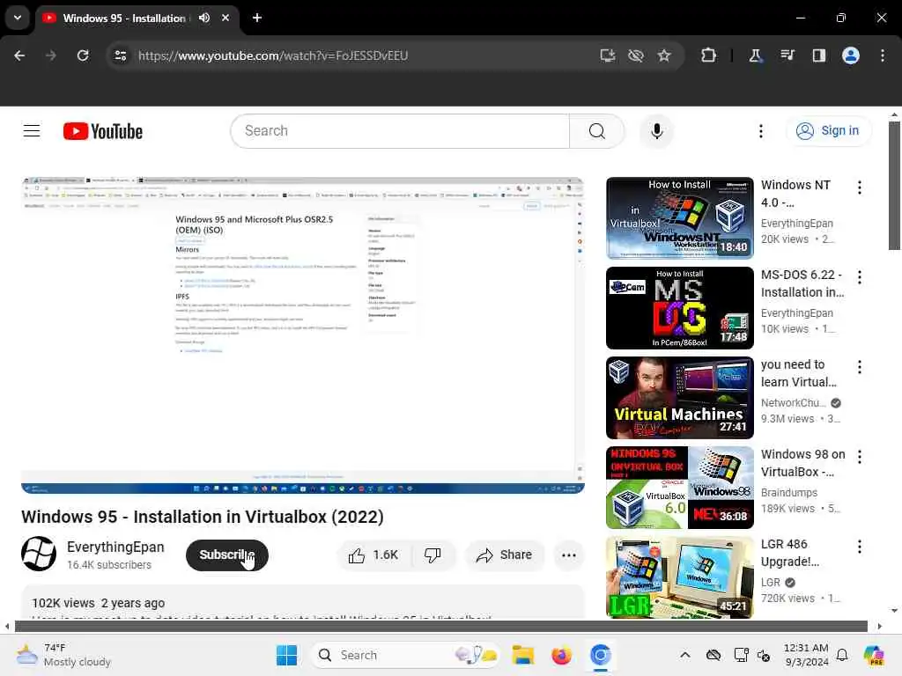This screenshot has width=902, height=676.
Task: Click the NetworkChuck channel name
Action: point(794,403)
